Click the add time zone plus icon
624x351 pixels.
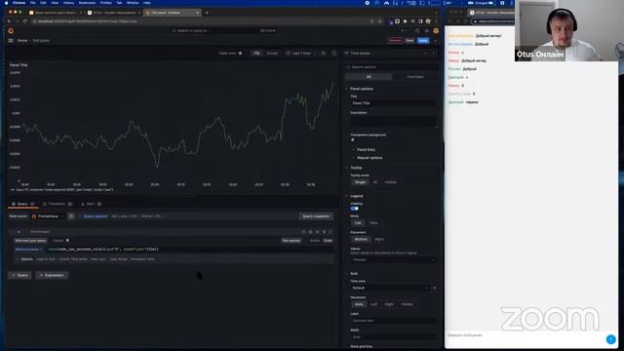[434, 288]
